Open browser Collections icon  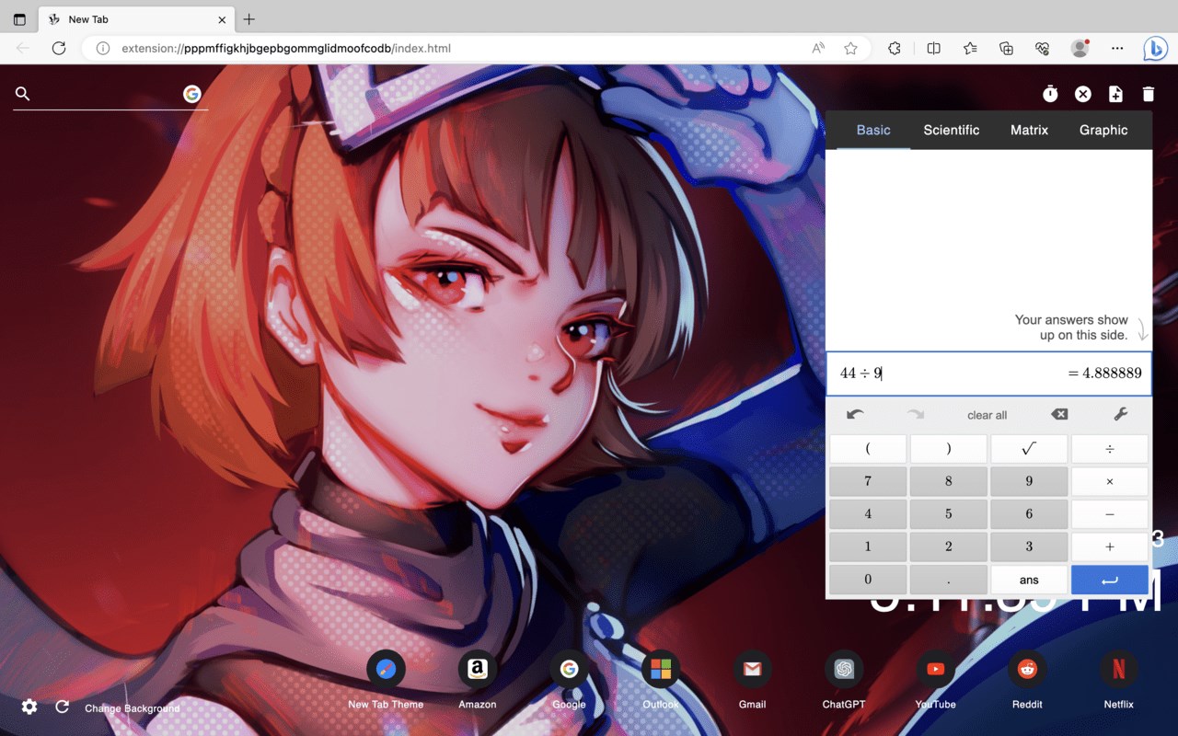pos(1006,48)
